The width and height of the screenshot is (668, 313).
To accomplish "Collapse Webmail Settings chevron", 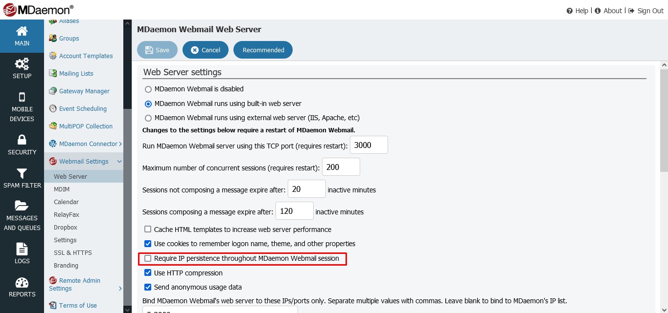I will coord(119,161).
